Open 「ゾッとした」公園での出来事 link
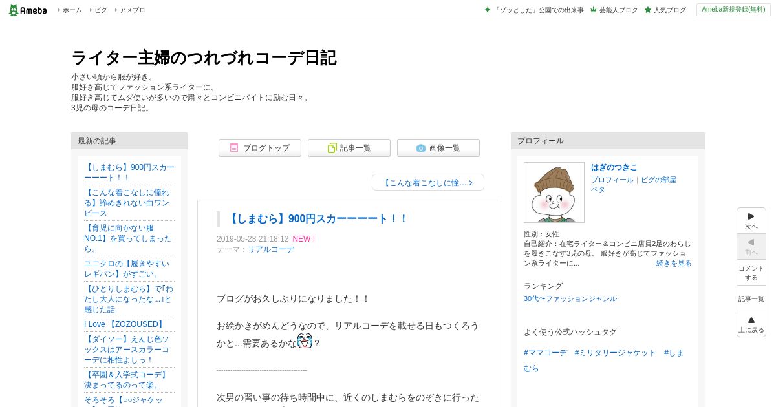Viewport: 776px width, 407px height. click(539, 10)
